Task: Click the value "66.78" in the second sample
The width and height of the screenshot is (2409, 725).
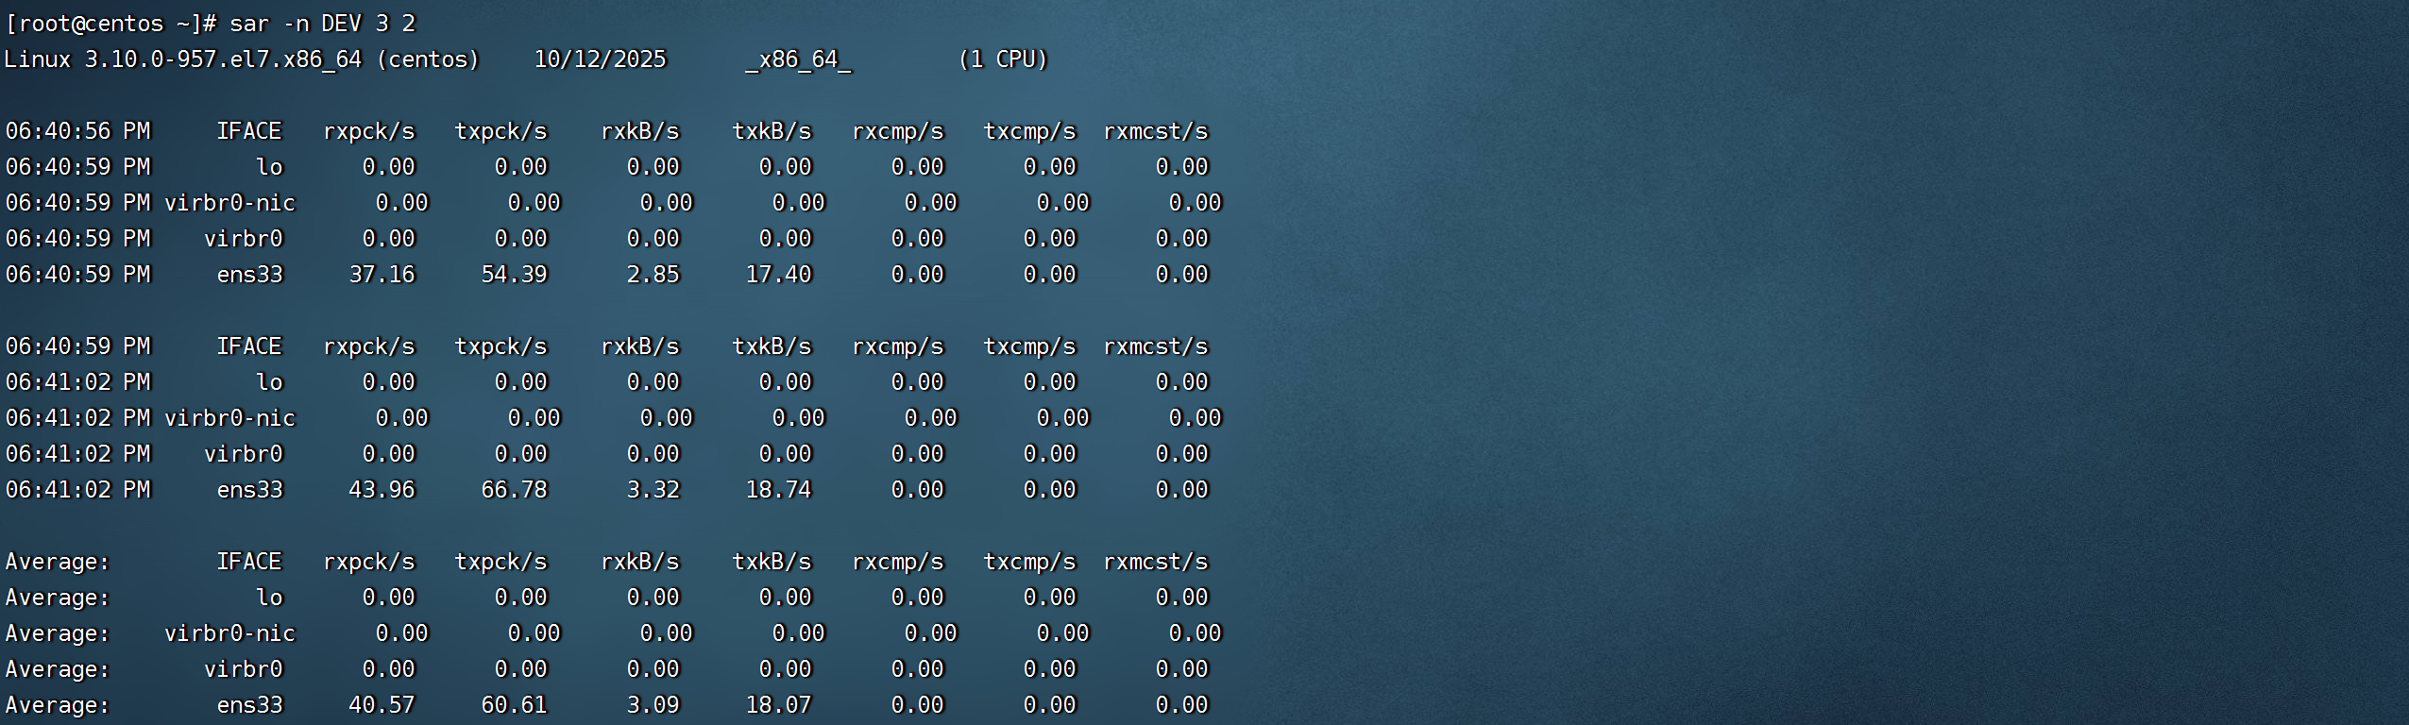Action: (515, 490)
